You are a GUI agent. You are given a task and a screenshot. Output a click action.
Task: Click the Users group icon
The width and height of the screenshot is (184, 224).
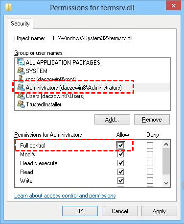point(21,96)
